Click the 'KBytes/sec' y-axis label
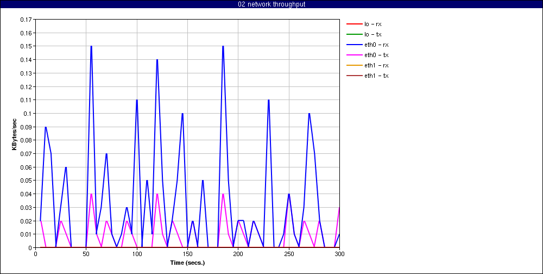 14,134
